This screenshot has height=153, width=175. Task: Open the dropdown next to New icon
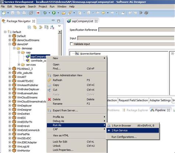pyautogui.click(x=8, y=13)
